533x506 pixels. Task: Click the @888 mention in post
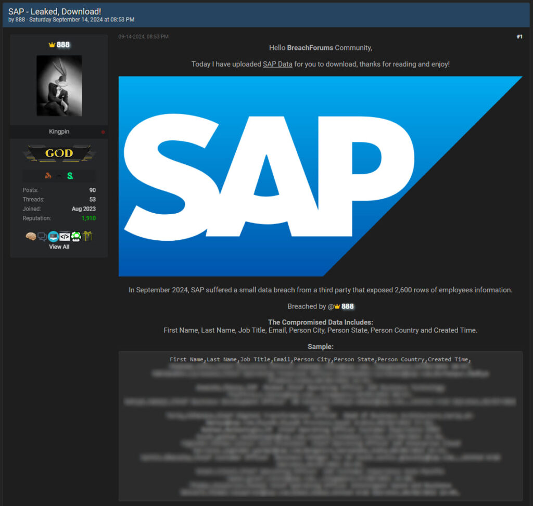click(341, 306)
